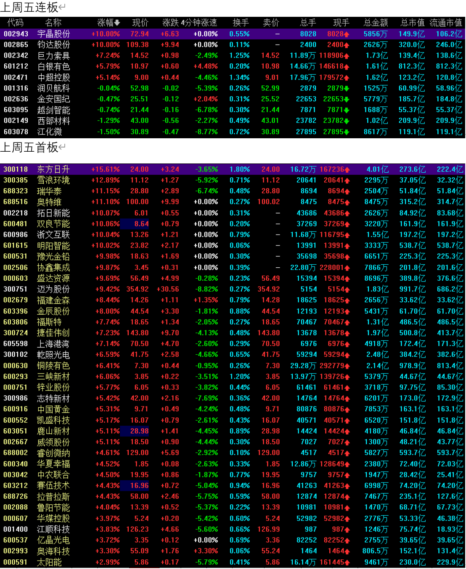Click the 上周五首板 heading text
The height and width of the screenshot is (569, 466).
pos(29,147)
